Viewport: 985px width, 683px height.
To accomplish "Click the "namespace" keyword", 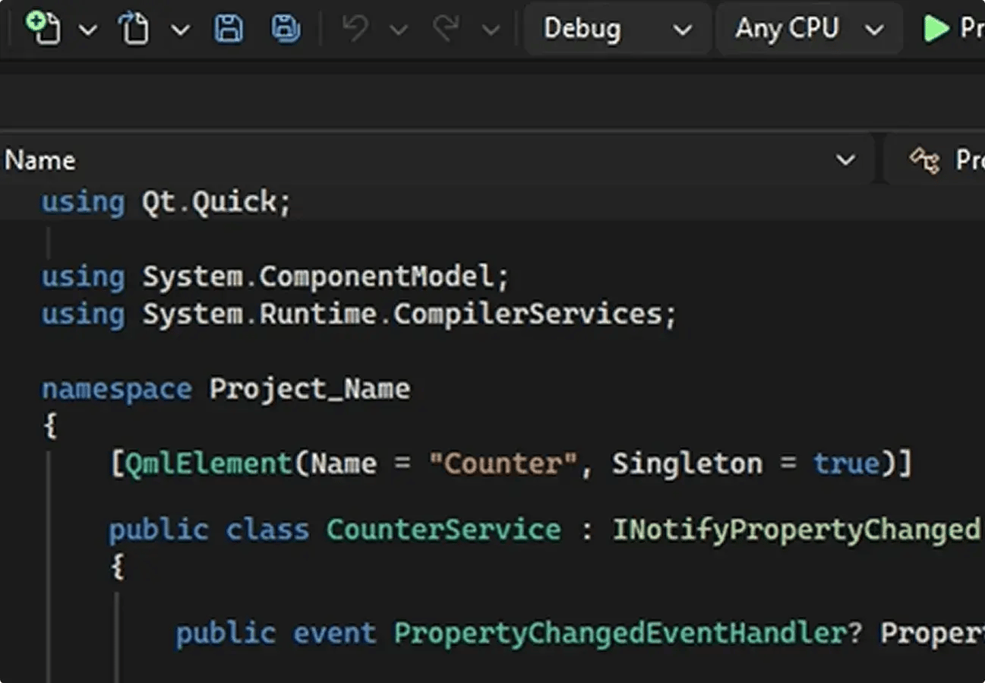I will coord(116,389).
